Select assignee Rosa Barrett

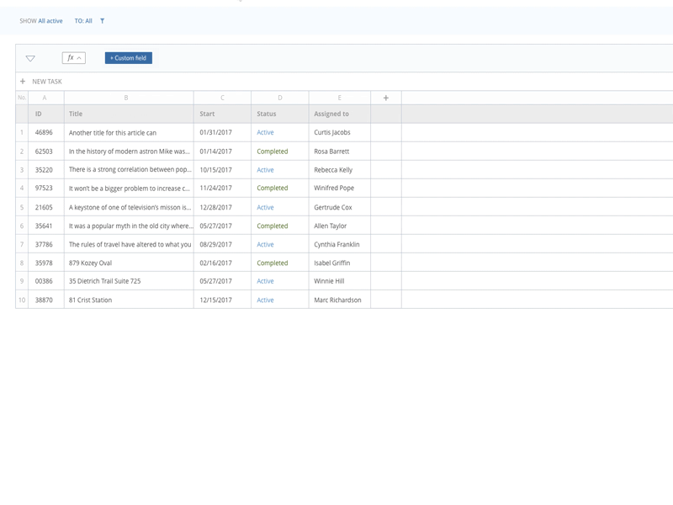click(x=331, y=151)
